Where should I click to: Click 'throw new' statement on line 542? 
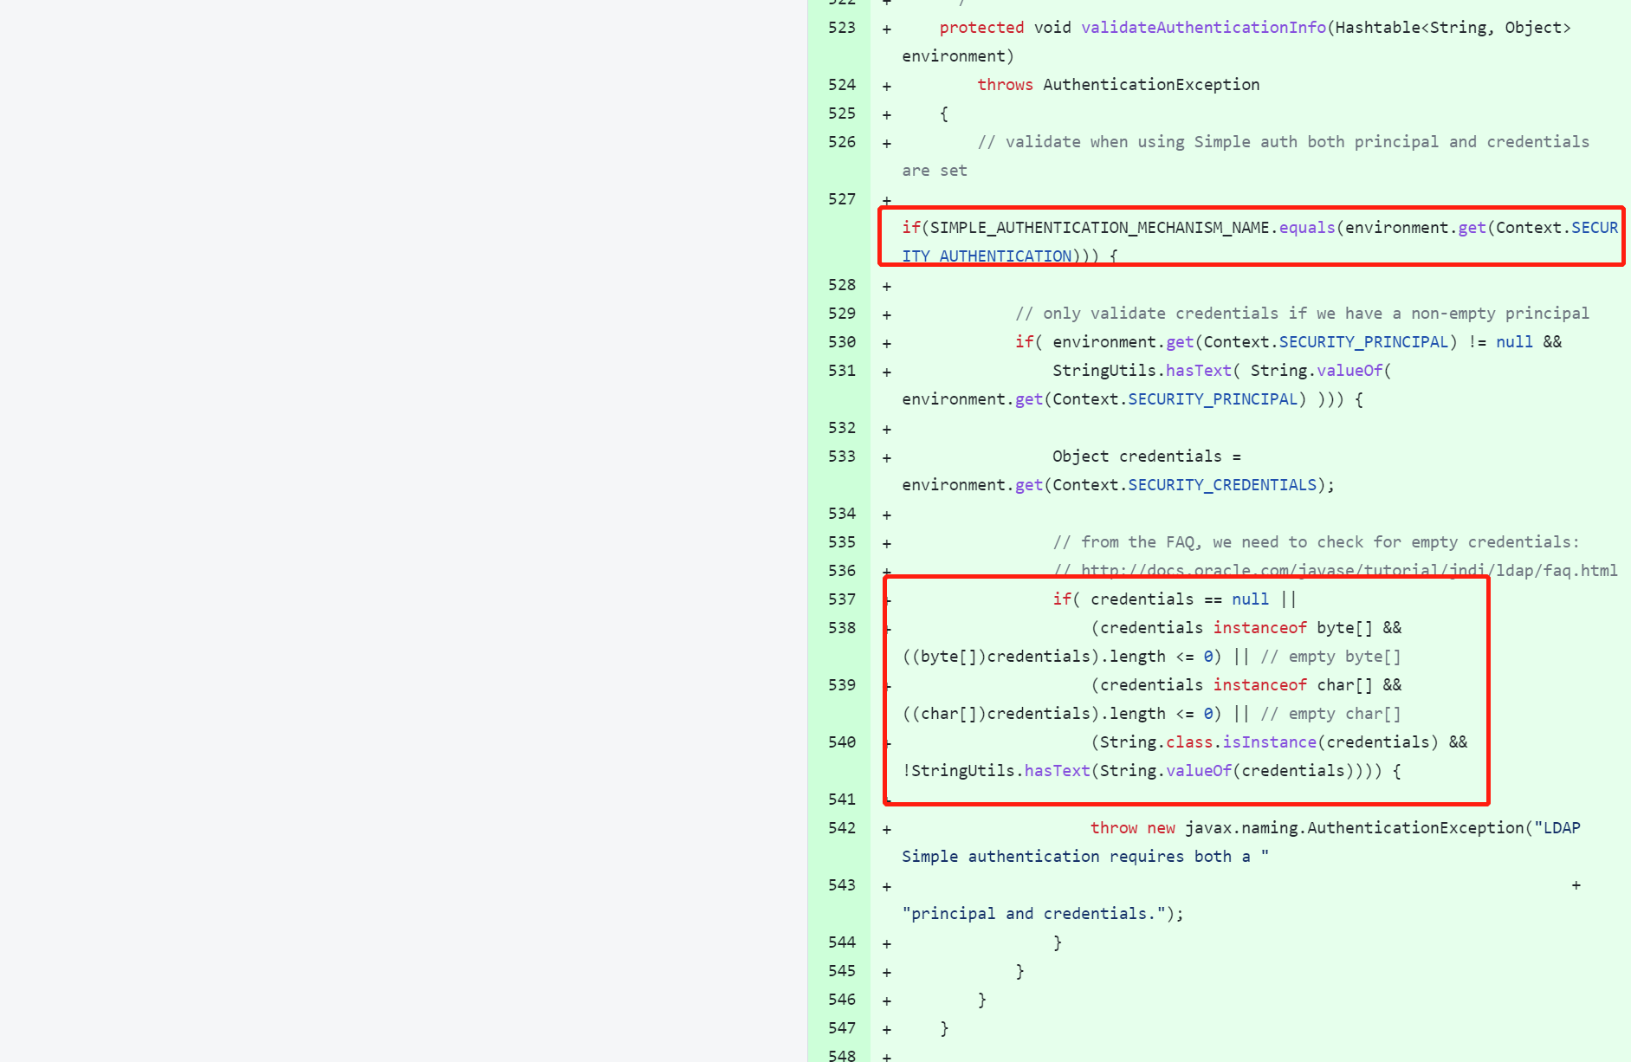(1132, 828)
